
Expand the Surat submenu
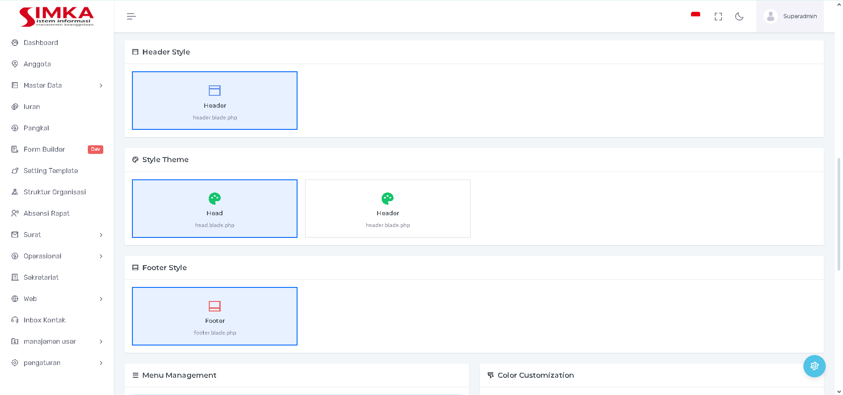coord(101,235)
